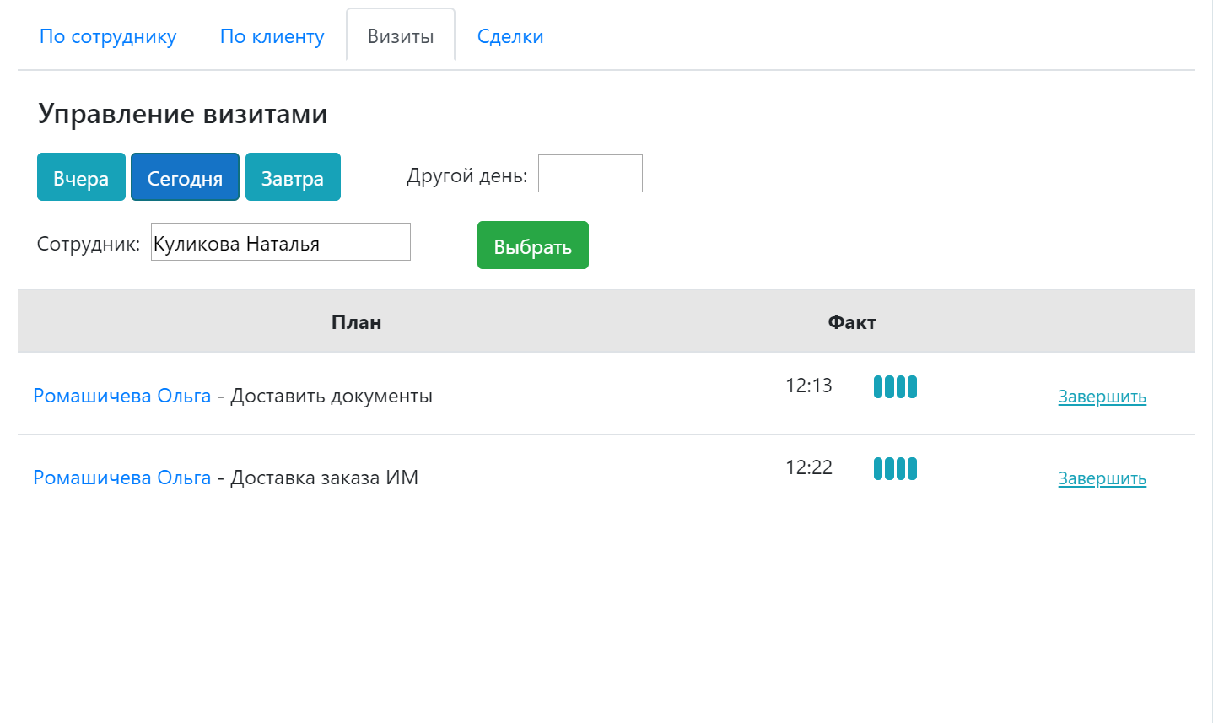Show visits for Вчера
Image resolution: width=1213 pixels, height=723 pixels.
81,177
